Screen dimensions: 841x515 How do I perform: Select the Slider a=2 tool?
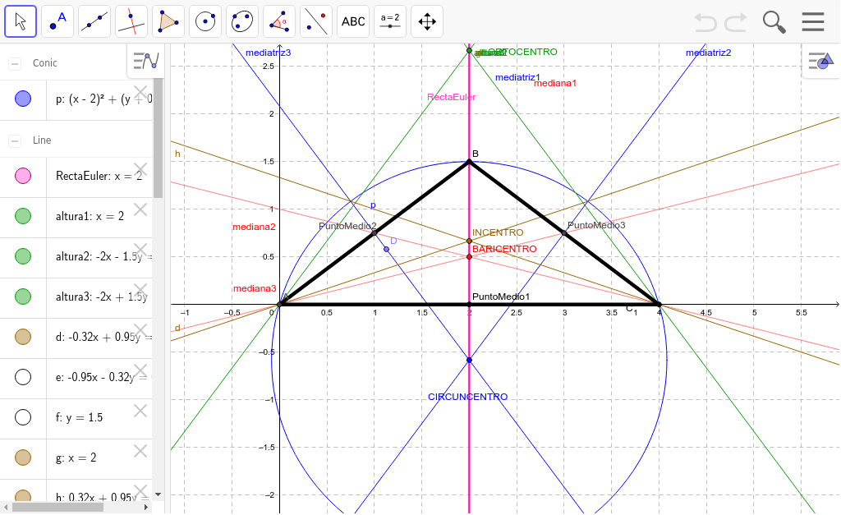tap(390, 21)
